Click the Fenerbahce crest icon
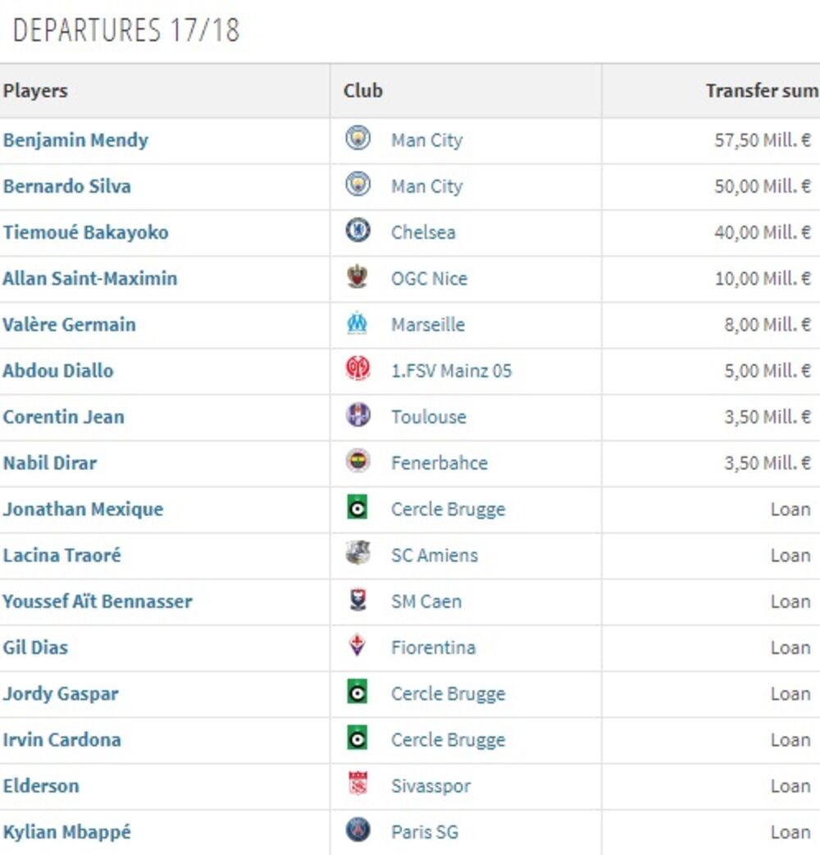The image size is (820, 855). [x=358, y=461]
